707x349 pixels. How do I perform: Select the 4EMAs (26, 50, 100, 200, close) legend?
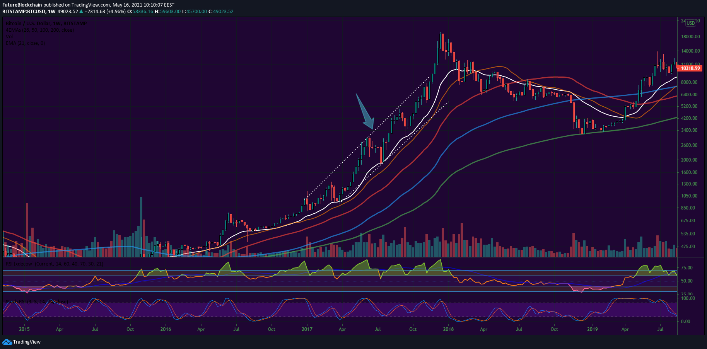[39, 30]
